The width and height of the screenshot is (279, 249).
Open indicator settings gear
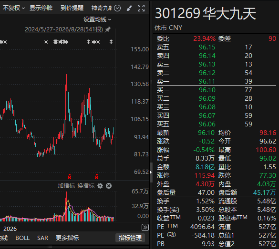100,186
